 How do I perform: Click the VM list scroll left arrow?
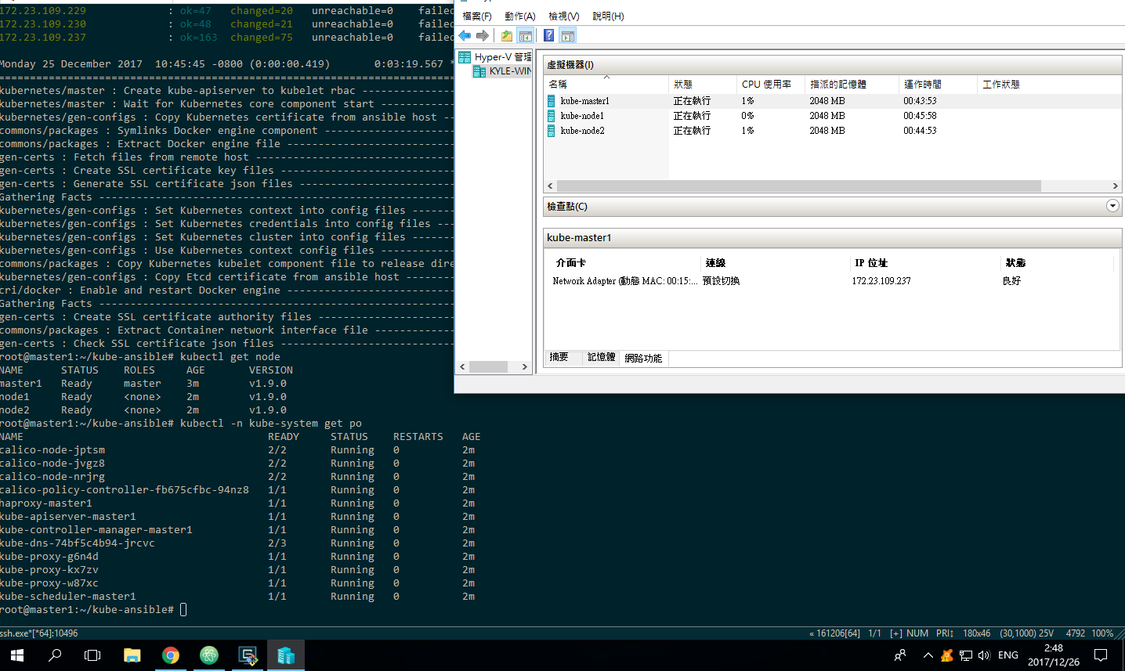tap(550, 186)
